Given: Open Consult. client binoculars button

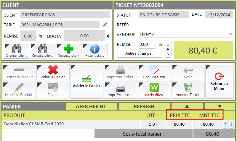Looking at the screenshot, I should (x=42, y=48).
